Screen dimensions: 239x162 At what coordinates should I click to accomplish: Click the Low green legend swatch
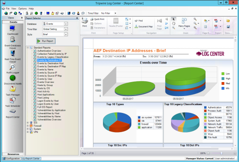click(223, 73)
